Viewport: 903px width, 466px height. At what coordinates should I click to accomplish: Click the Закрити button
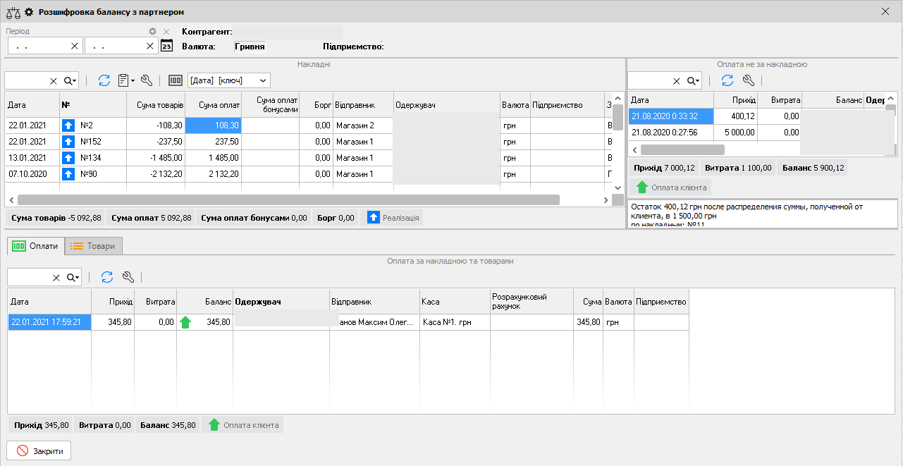tap(39, 451)
